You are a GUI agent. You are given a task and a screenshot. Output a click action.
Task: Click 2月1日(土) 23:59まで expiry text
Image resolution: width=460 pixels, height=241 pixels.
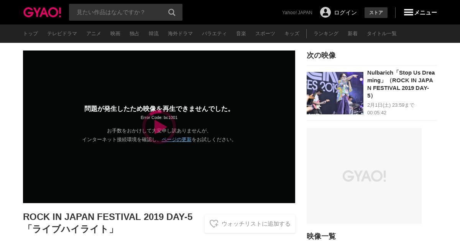point(391,105)
